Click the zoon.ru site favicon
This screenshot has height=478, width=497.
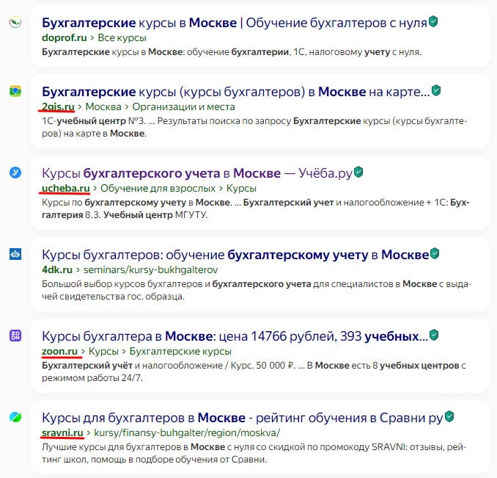point(15,336)
